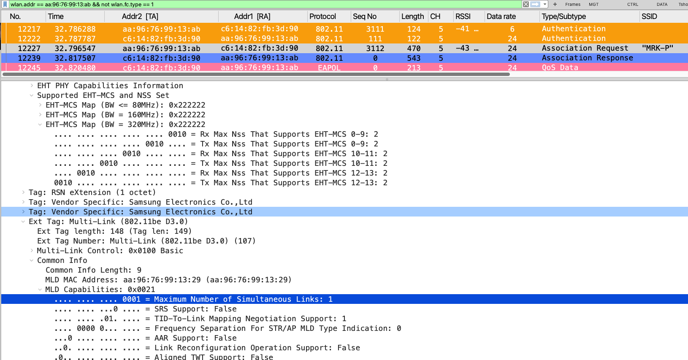Add a filter button with plus icon
Viewport: 688px width, 360px height.
pos(555,4)
